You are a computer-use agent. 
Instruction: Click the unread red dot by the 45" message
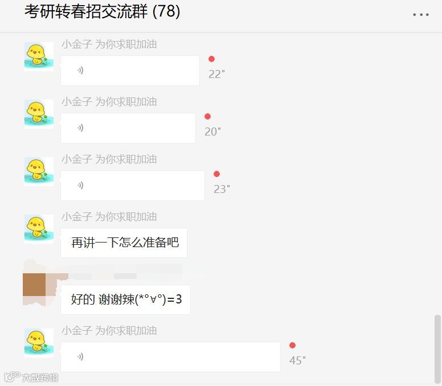(292, 345)
